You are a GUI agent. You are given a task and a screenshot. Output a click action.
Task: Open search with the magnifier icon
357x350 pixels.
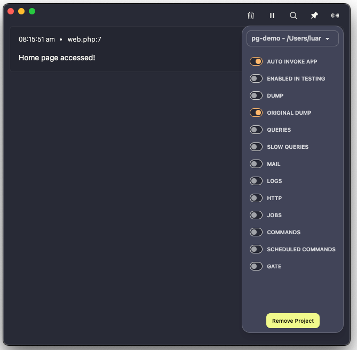(293, 16)
